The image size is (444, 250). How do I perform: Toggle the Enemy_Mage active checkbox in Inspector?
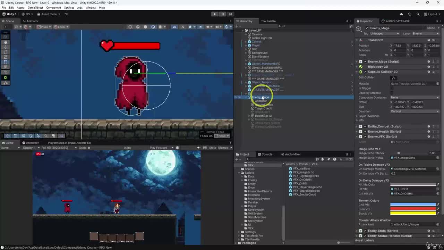pos(367,28)
